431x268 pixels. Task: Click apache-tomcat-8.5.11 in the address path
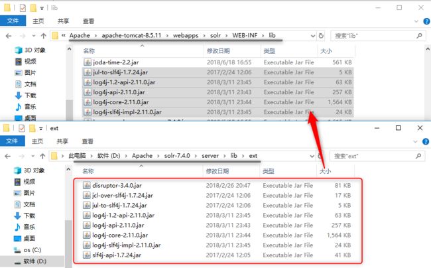pos(131,35)
